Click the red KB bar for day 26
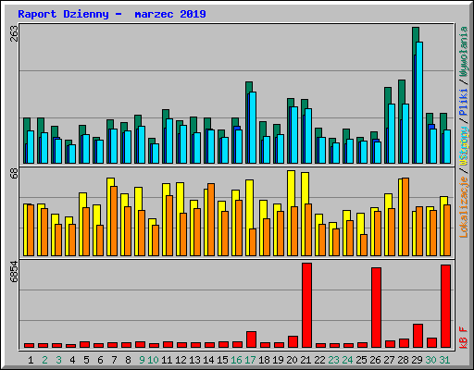Viewport: 474px width, 370px height. 376,307
